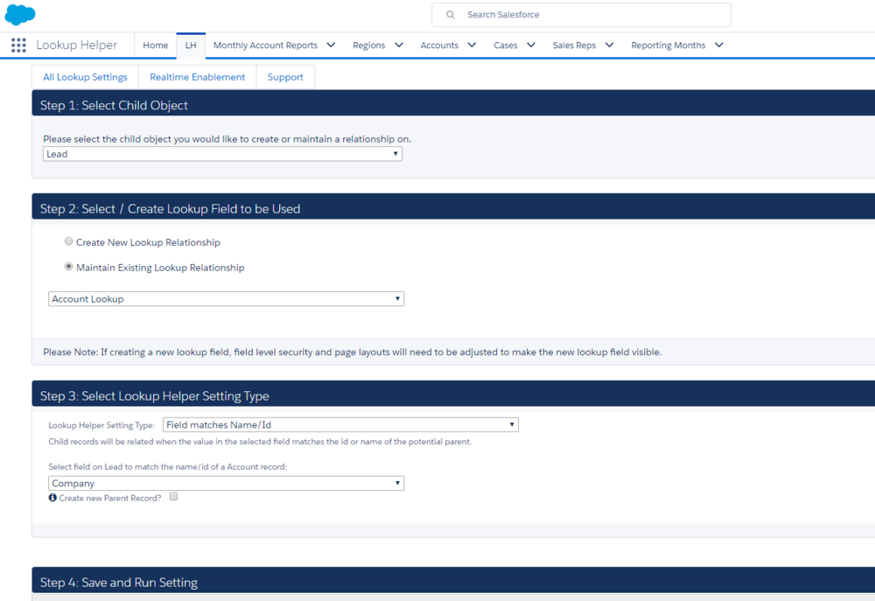Select Create New Lookup Relationship radio button
Viewport: 875px width, 601px height.
coord(68,241)
